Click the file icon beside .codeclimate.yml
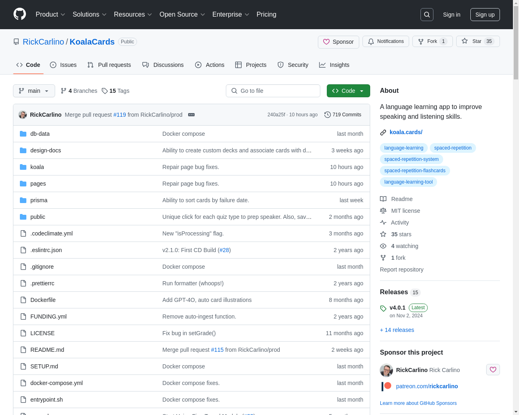The width and height of the screenshot is (519, 415). coord(23,233)
